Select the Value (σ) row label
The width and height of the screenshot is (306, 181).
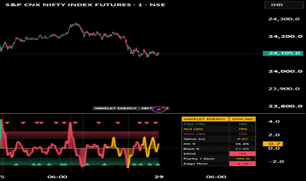pos(194,139)
